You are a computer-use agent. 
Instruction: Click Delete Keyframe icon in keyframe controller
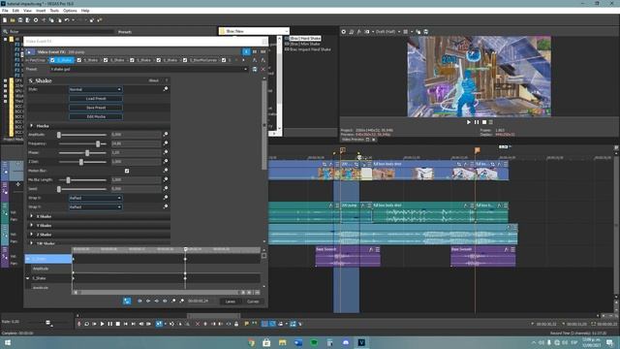coord(181,301)
